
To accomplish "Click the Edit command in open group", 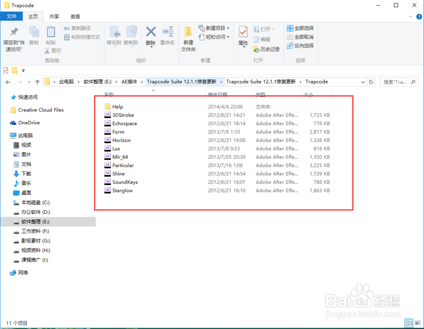I will tap(262, 39).
